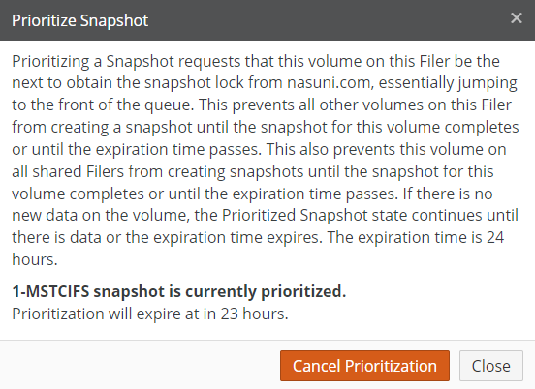Click the nasuni.com text in description
Image resolution: width=535 pixels, height=389 pixels.
click(x=330, y=83)
